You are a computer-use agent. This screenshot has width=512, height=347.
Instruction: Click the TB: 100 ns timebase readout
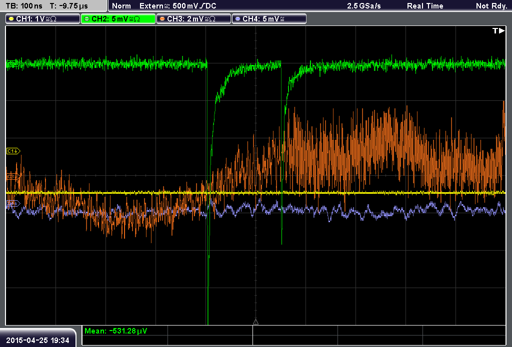tap(24, 6)
